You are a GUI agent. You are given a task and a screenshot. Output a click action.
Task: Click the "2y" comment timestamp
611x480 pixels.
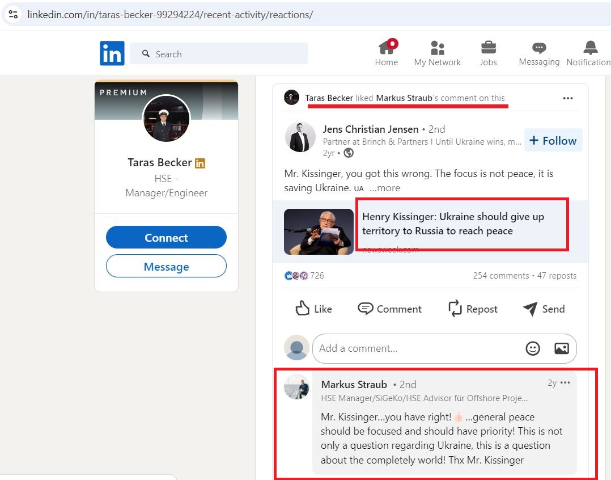click(552, 382)
